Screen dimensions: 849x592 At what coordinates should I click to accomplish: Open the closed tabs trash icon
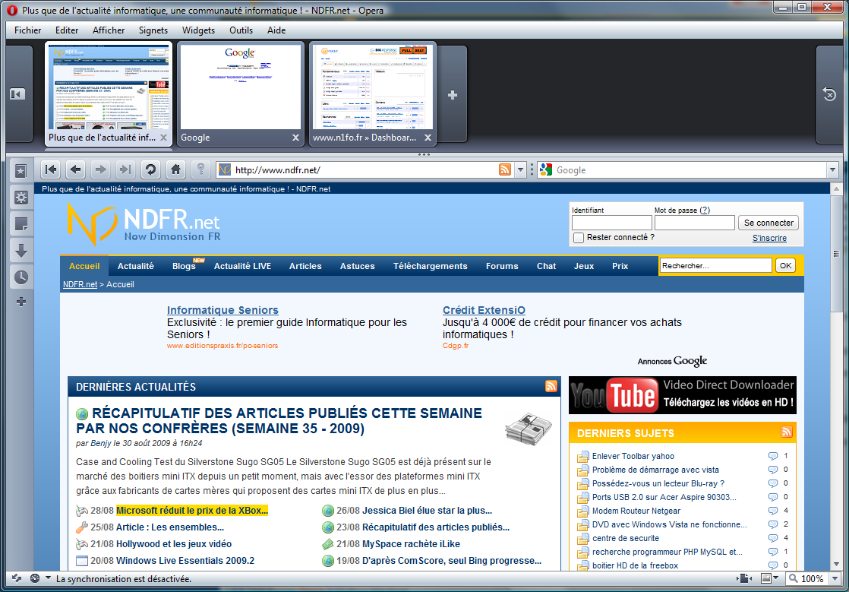click(829, 94)
